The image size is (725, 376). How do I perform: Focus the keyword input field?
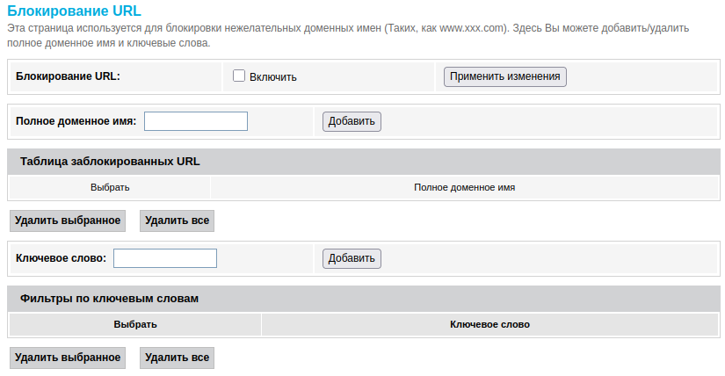pyautogui.click(x=165, y=258)
